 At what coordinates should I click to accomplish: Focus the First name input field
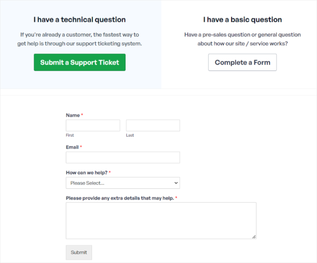(93, 126)
